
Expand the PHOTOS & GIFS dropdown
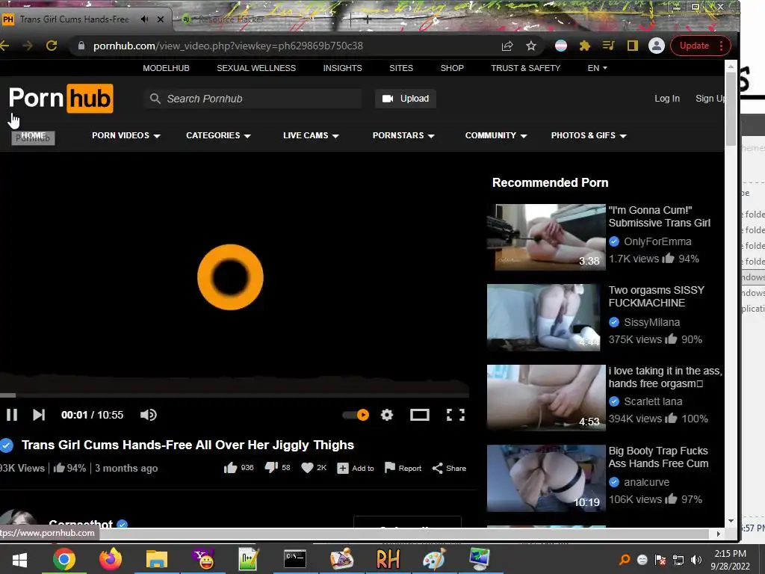click(589, 136)
